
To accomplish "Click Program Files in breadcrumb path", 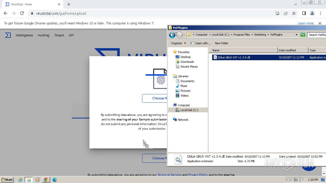I will (x=242, y=35).
